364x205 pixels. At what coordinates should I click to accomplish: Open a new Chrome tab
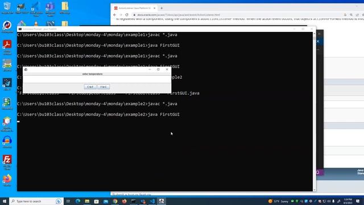(x=162, y=8)
